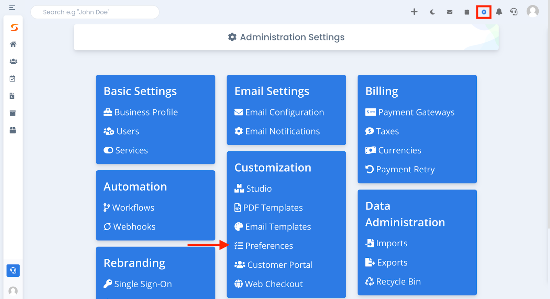Click the plus add icon in top bar

click(x=414, y=12)
